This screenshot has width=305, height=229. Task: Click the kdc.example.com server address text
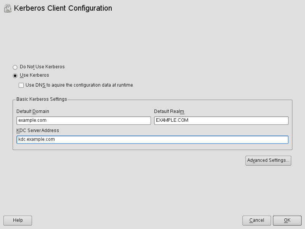point(35,140)
